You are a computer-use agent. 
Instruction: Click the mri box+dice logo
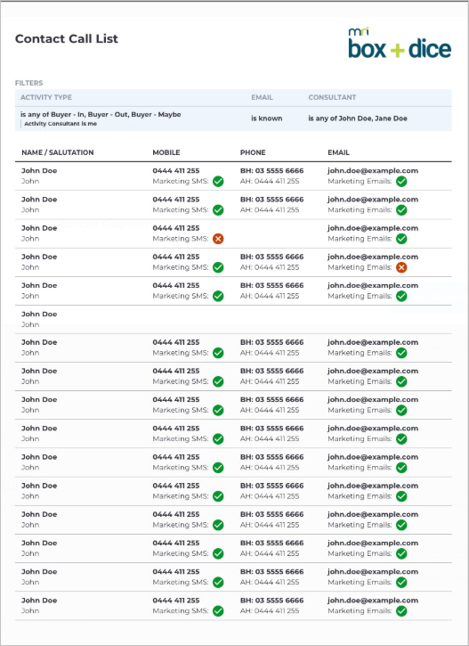click(400, 43)
